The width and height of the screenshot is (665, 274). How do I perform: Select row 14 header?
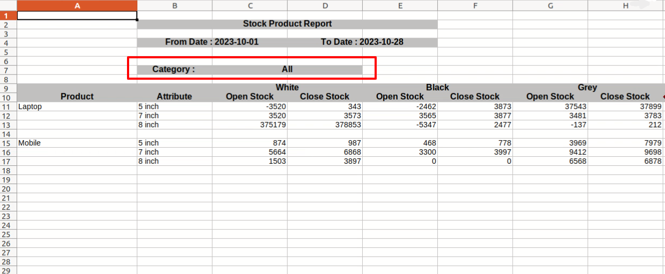coord(8,134)
